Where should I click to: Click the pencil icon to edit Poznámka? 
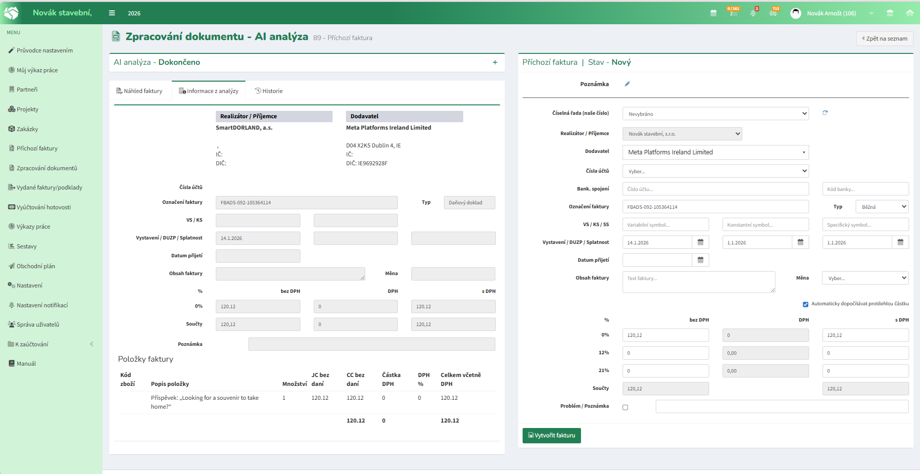tap(627, 84)
